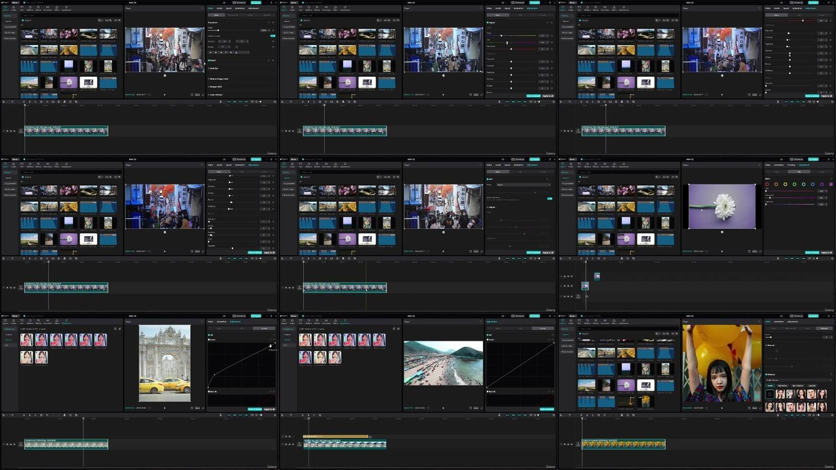Image resolution: width=836 pixels, height=470 pixels.
Task: Toggle main track magnet in top-left window's timeline toolbar
Action: pyautogui.click(x=229, y=101)
